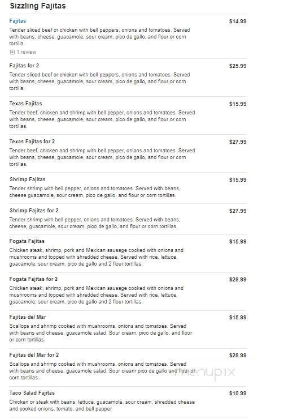Click the Fajitas del Mar item title
The width and height of the screenshot is (306, 419).
point(28,317)
